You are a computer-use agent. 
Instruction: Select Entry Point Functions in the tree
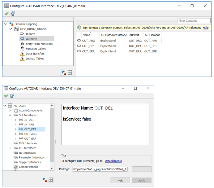pyautogui.click(x=39, y=44)
